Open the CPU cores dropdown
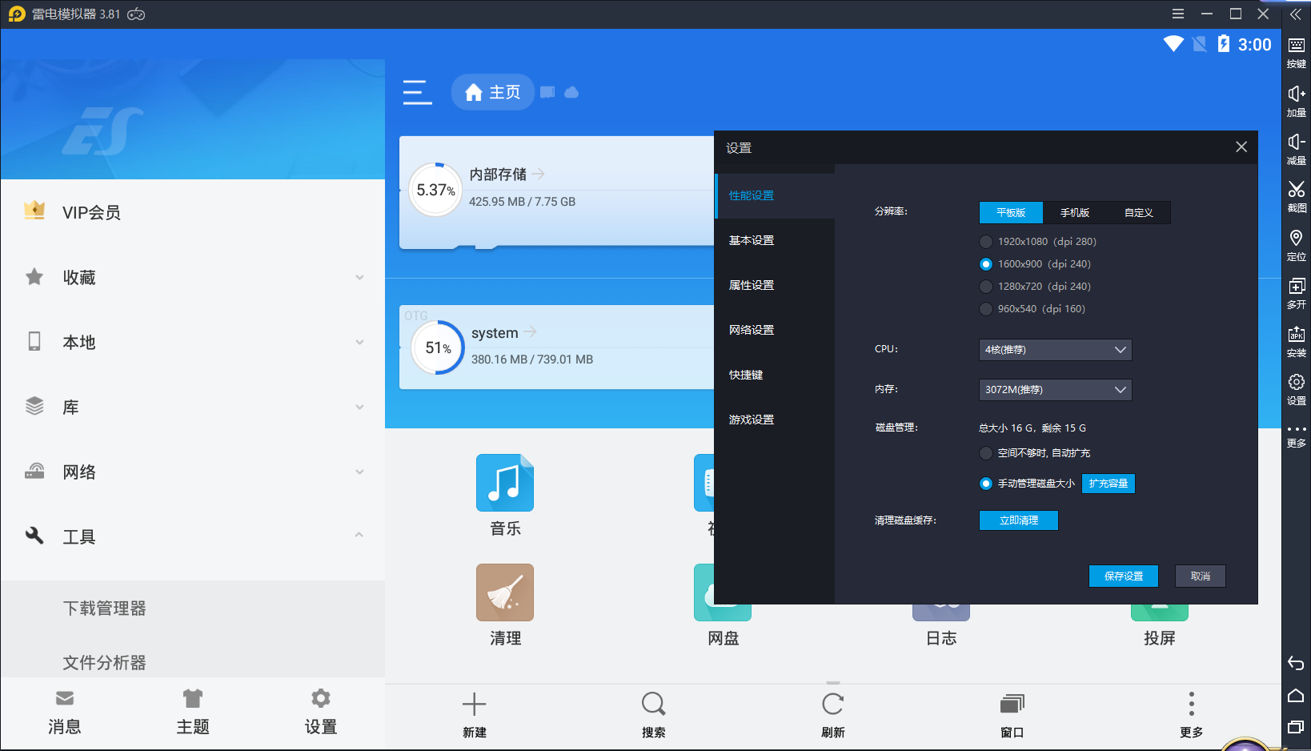The width and height of the screenshot is (1311, 751). [1055, 350]
